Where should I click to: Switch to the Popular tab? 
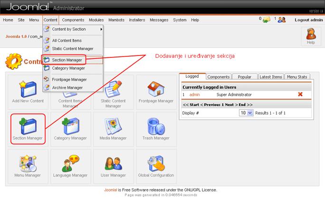click(245, 77)
